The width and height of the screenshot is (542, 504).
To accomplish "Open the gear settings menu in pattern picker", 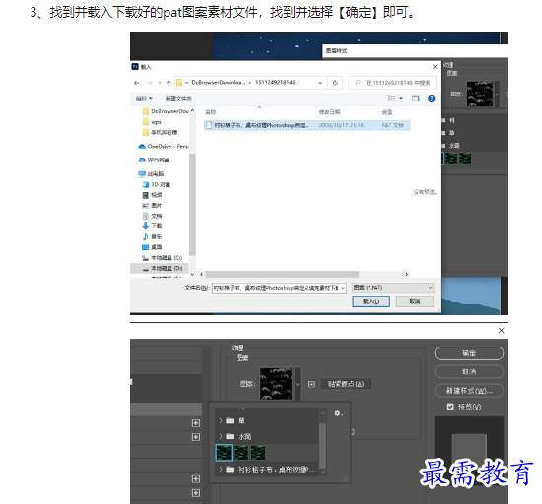I will click(338, 413).
